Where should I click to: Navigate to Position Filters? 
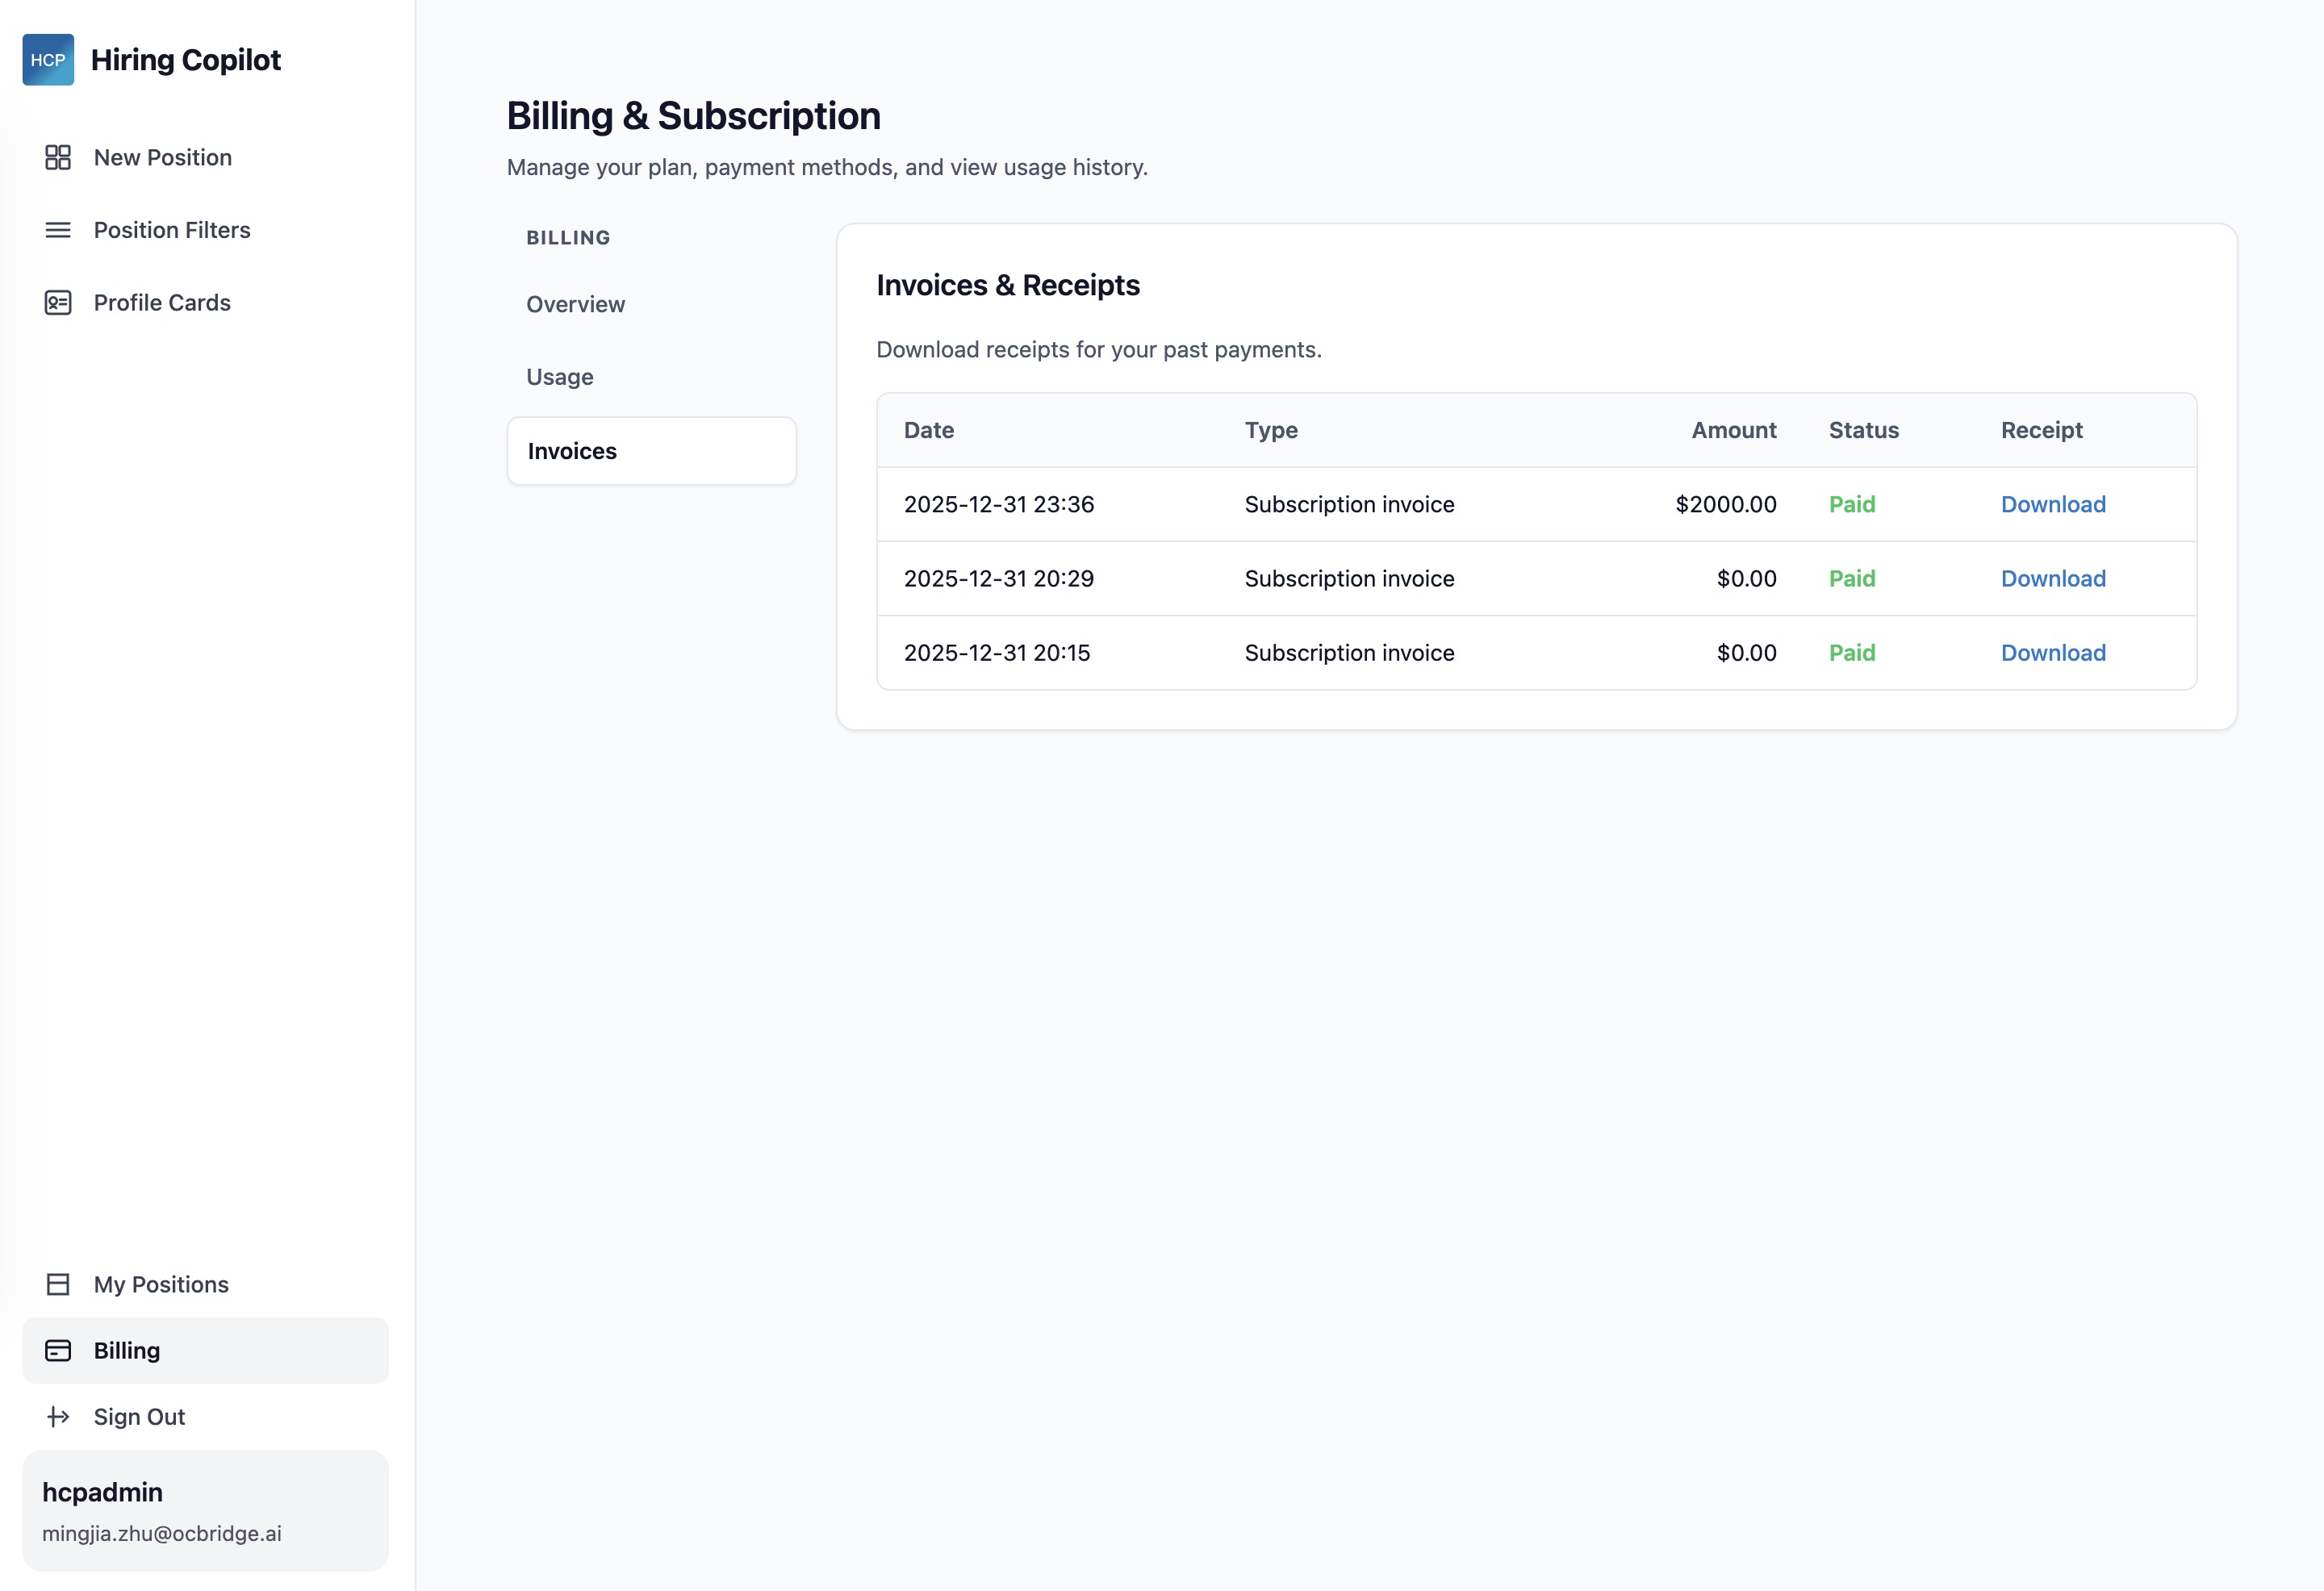click(172, 230)
